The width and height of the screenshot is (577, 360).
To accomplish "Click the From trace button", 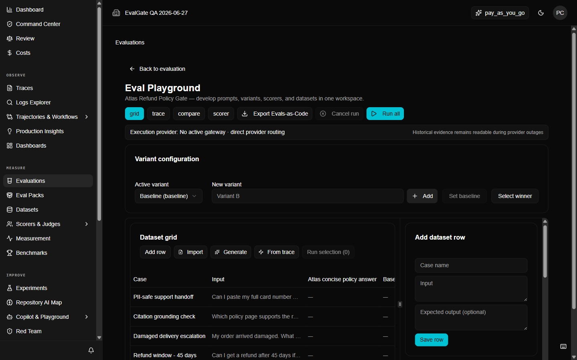I will click(x=276, y=252).
